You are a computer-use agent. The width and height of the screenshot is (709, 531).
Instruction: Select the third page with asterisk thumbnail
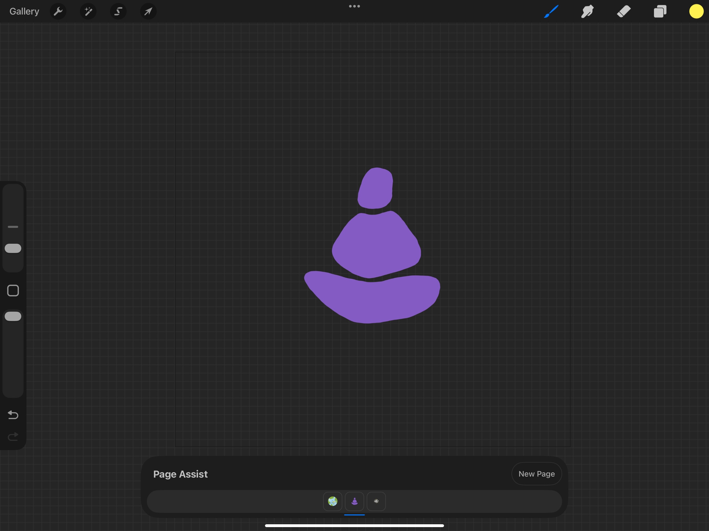(376, 501)
